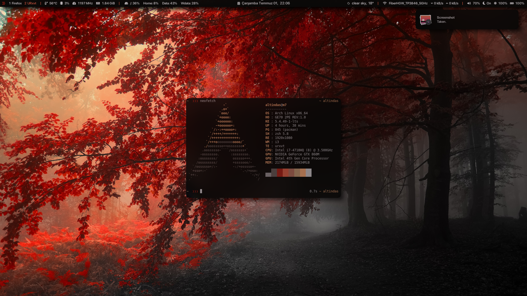Click the 'GE70 2PE REV:1.0' host line
This screenshot has height=296, width=527.
(x=290, y=117)
